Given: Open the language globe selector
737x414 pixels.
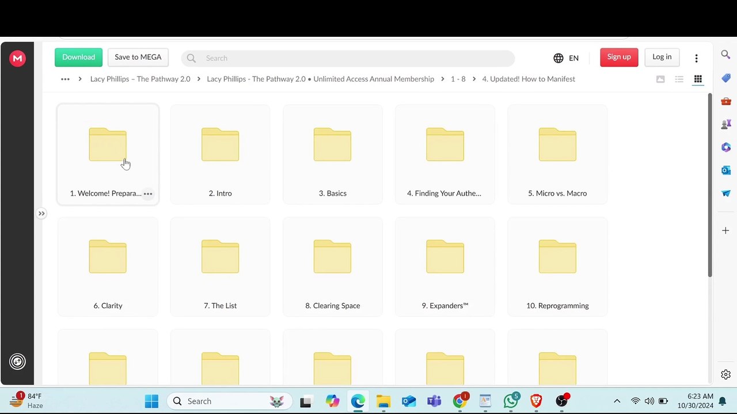Looking at the screenshot, I should pos(558,58).
